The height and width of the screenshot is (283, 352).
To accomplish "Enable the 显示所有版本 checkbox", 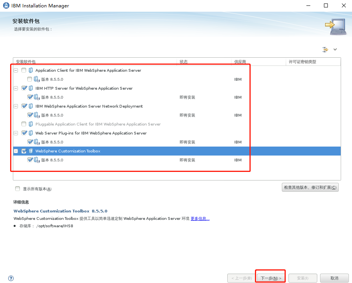I will (17, 188).
